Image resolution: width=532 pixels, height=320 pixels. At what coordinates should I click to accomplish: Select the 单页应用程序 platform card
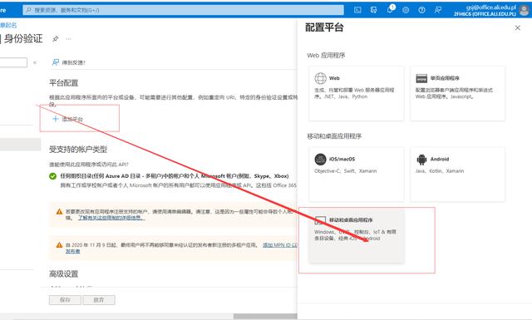457,93
